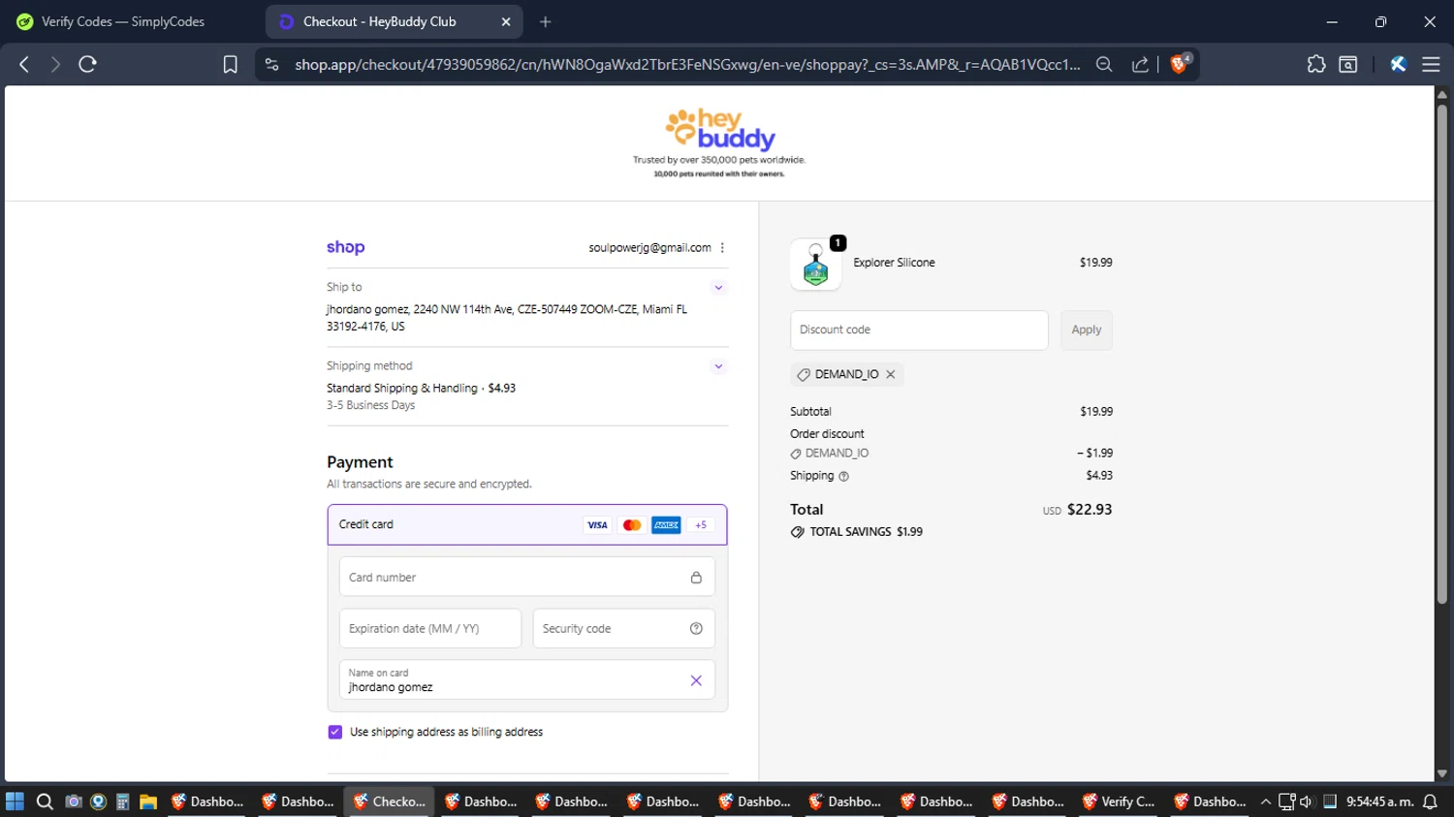Click the Shop logo
Screen dimensions: 1454x817
(x=346, y=247)
